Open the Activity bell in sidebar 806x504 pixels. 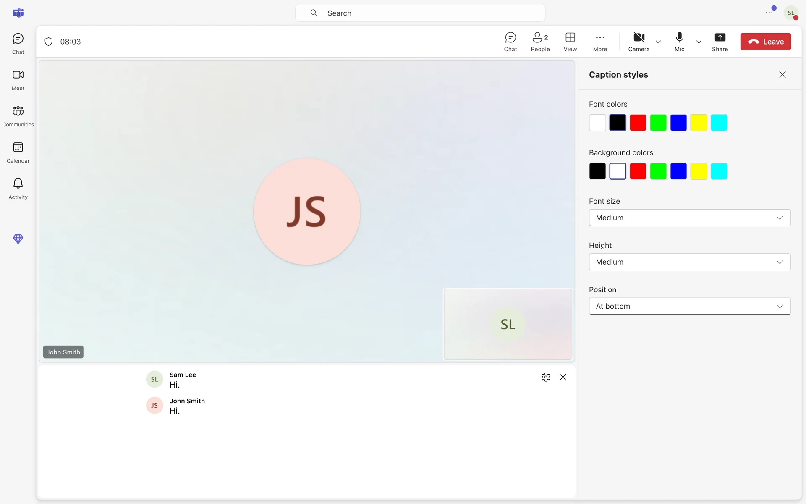click(18, 188)
